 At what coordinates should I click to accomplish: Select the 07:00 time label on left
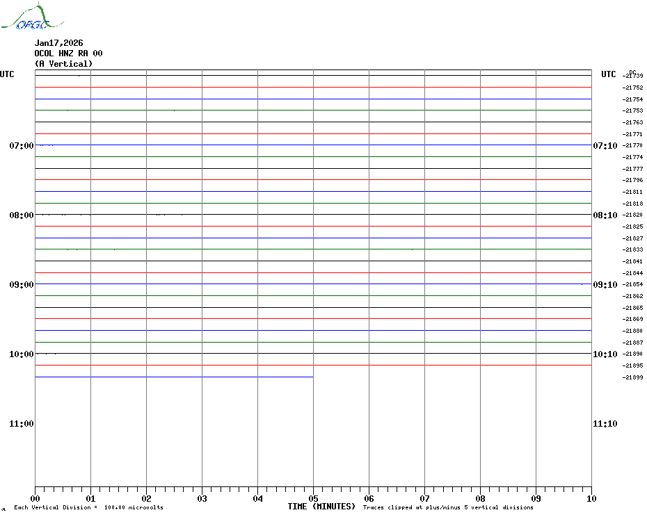click(x=22, y=146)
